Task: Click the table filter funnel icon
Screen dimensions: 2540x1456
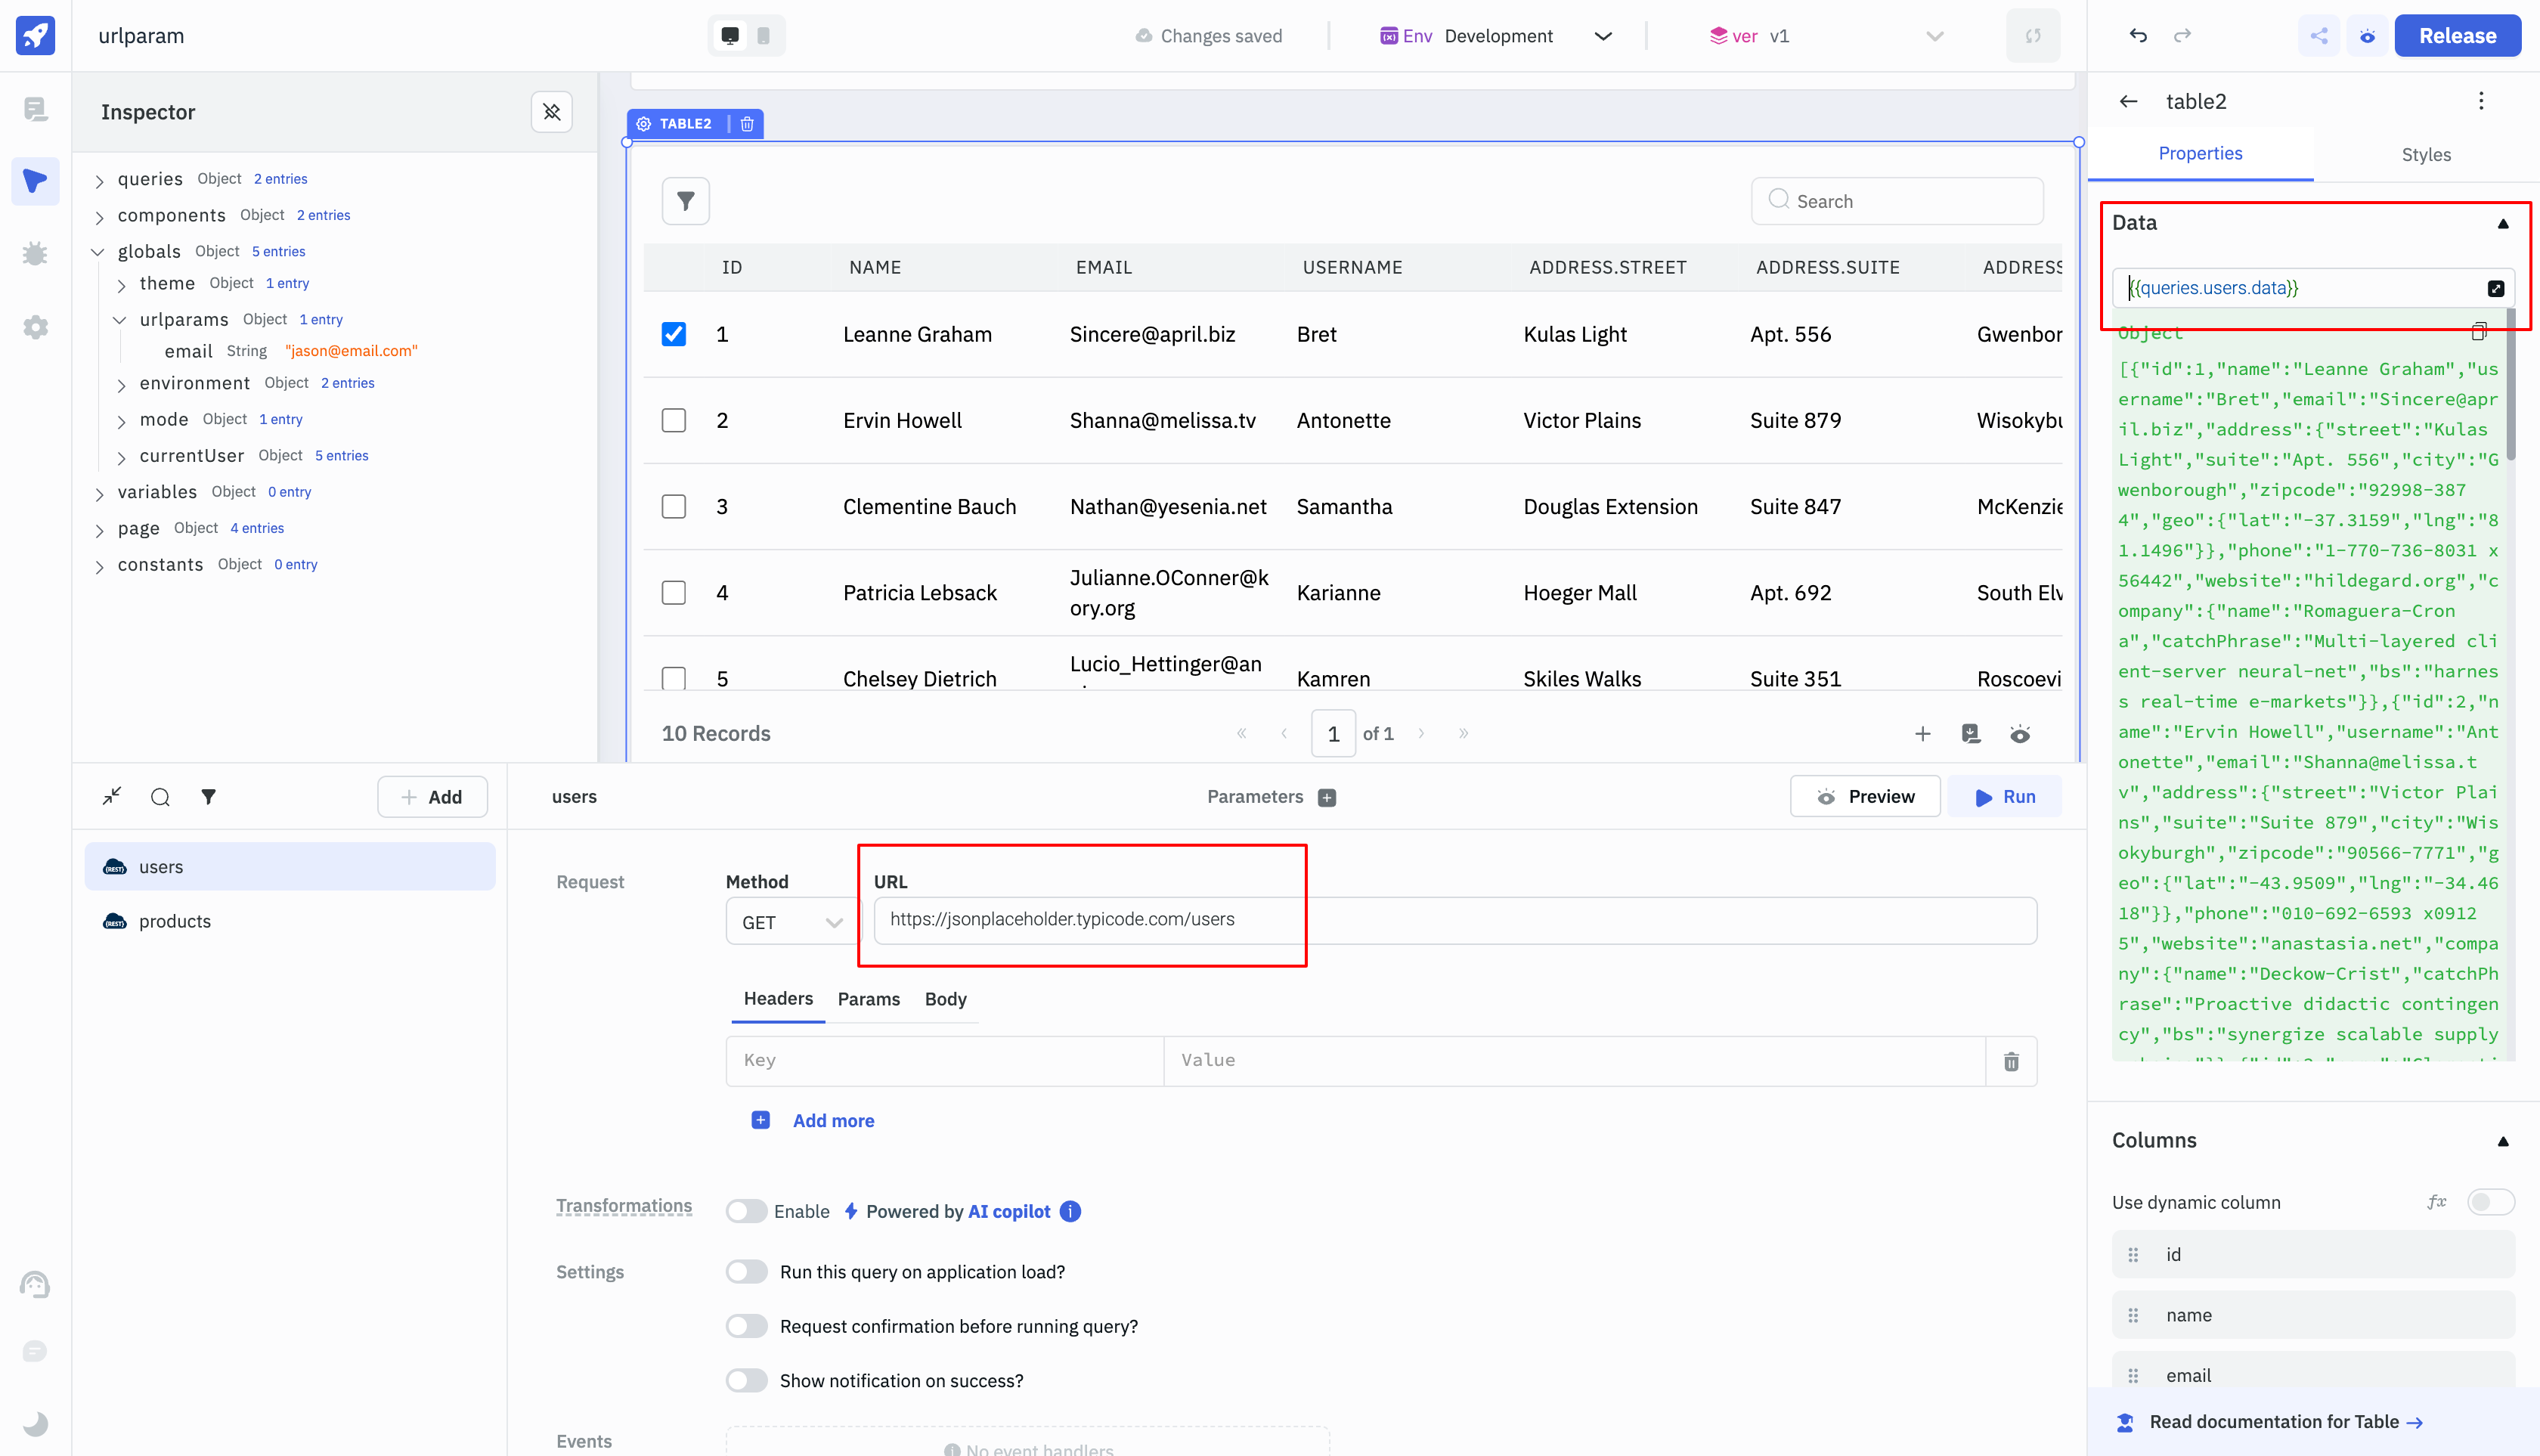Action: click(x=686, y=201)
